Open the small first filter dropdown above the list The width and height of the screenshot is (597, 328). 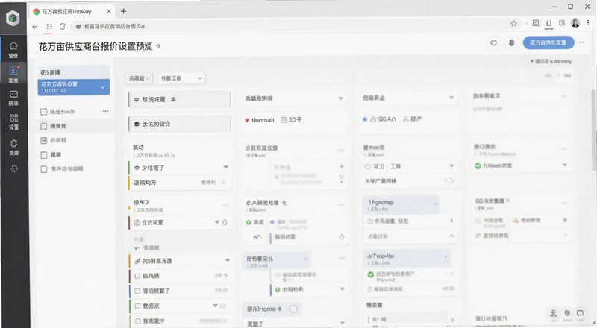pos(139,78)
